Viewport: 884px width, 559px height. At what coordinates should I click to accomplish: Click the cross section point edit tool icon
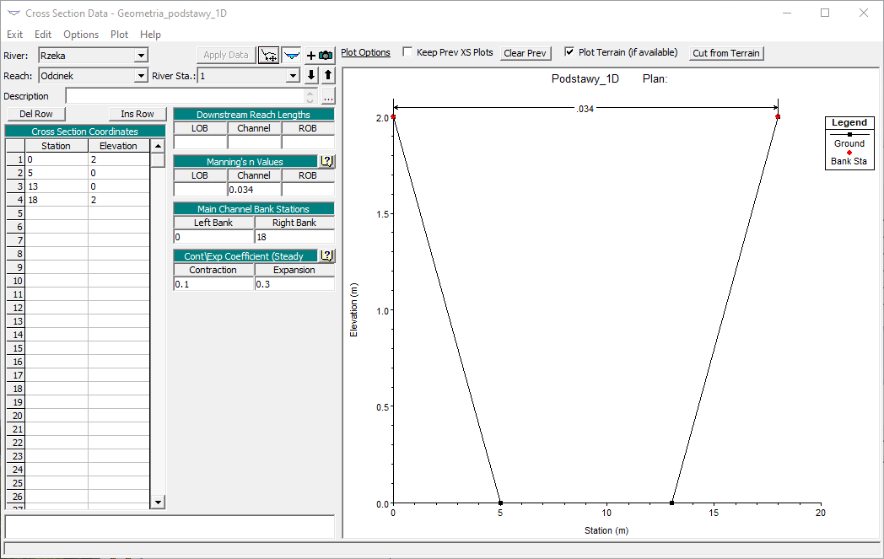(268, 55)
